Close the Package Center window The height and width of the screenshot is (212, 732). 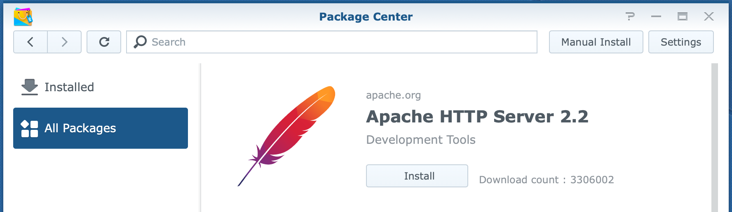[709, 16]
